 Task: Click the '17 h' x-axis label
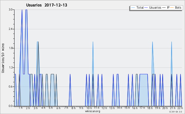click(142, 108)
